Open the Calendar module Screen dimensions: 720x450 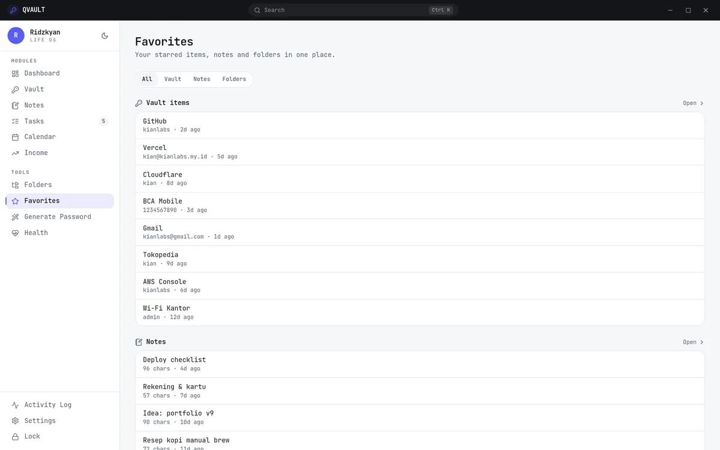pos(59,137)
